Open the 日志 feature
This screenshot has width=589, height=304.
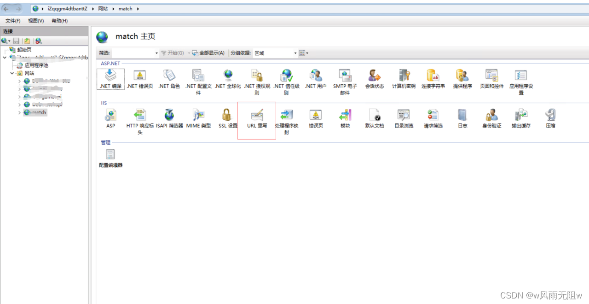coord(462,118)
